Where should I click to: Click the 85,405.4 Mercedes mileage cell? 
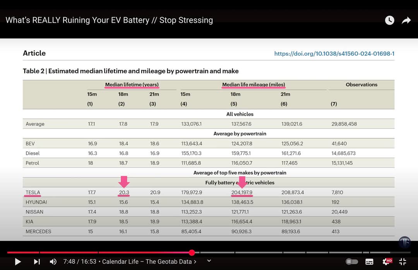click(x=192, y=231)
